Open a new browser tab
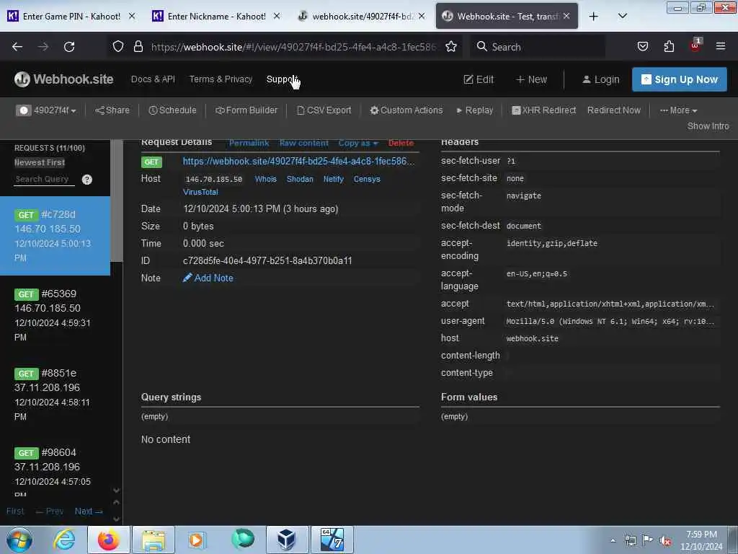The width and height of the screenshot is (738, 554). click(x=594, y=16)
